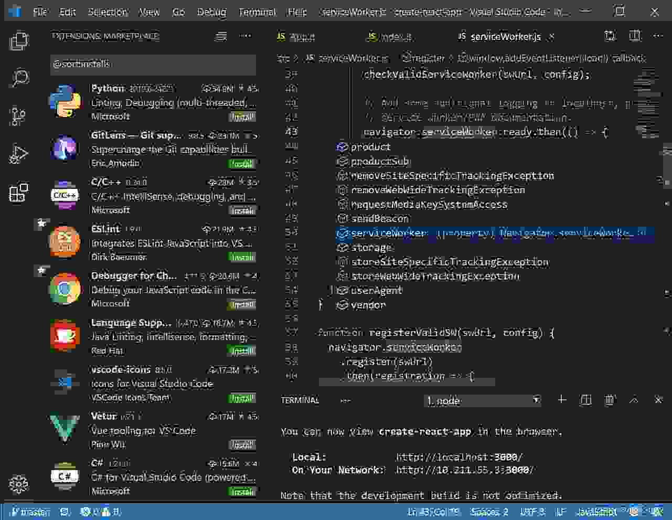The image size is (672, 520).
Task: Open terminal panel overflow ellipsis
Action: coord(345,400)
